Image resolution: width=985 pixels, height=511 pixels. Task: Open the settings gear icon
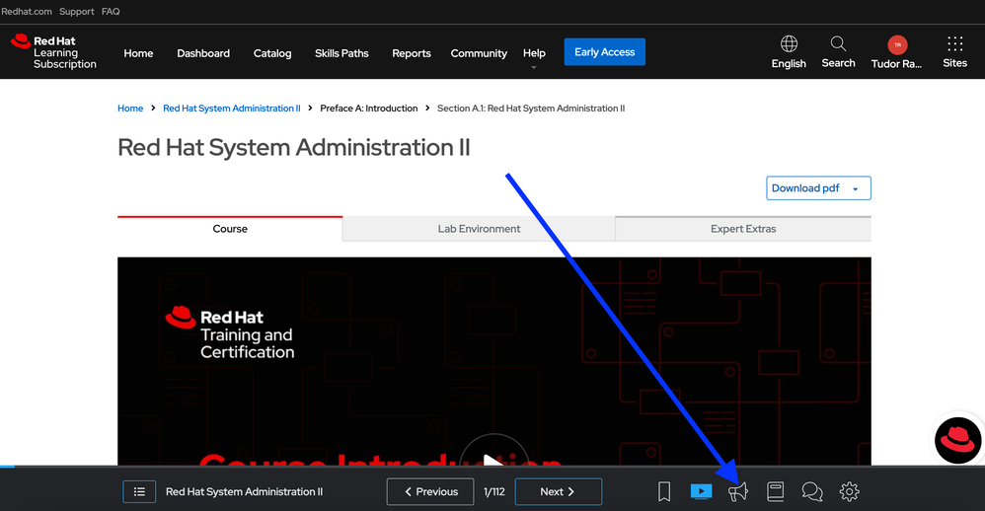coord(849,491)
